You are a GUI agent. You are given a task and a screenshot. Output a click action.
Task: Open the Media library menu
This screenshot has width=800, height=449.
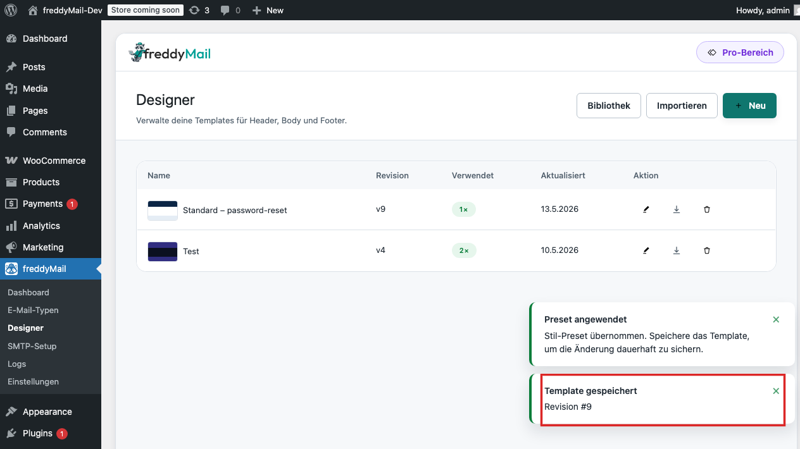(x=51, y=89)
